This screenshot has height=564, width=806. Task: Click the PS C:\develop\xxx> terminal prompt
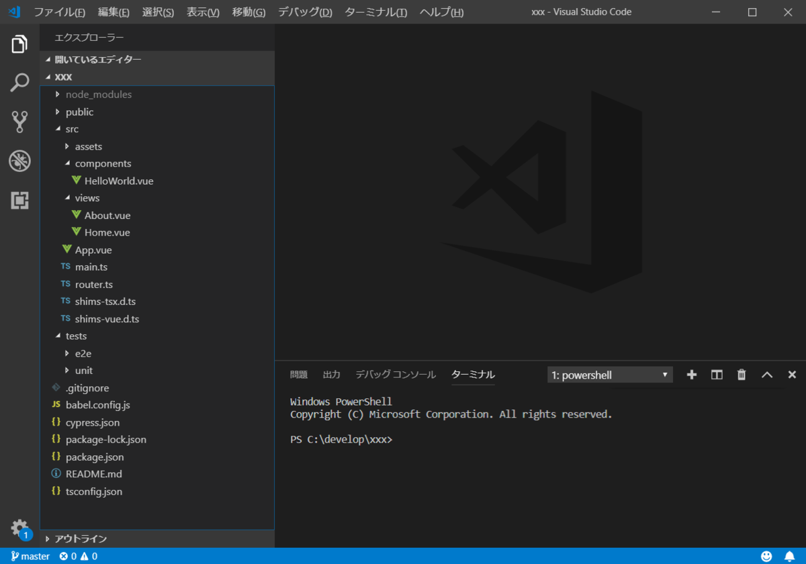tap(341, 440)
